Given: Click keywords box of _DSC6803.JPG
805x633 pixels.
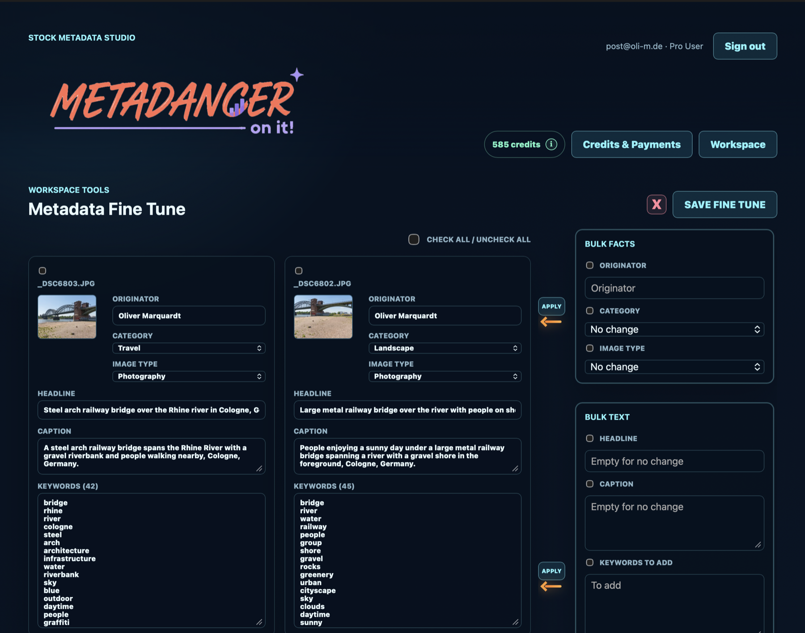Looking at the screenshot, I should tap(152, 560).
